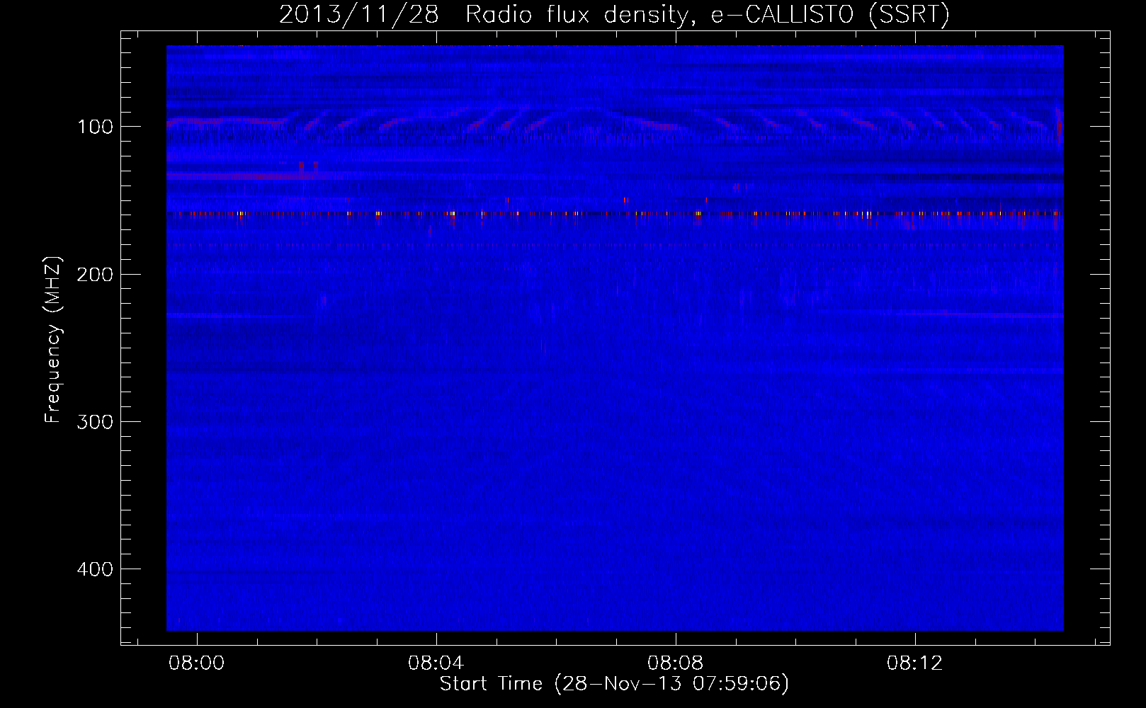Click inside the blue spectrogram plot area
1146x708 pixels.
[615, 338]
